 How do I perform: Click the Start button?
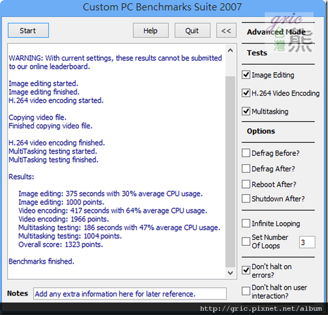(28, 30)
